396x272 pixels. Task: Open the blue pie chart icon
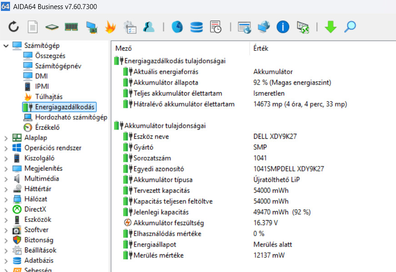point(177,27)
